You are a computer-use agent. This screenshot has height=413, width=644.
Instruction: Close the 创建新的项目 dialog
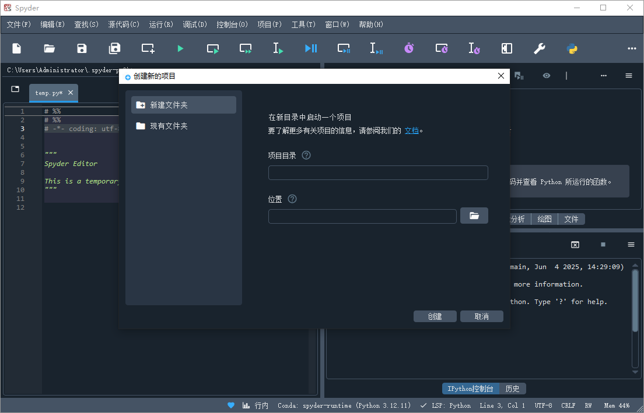[501, 76]
